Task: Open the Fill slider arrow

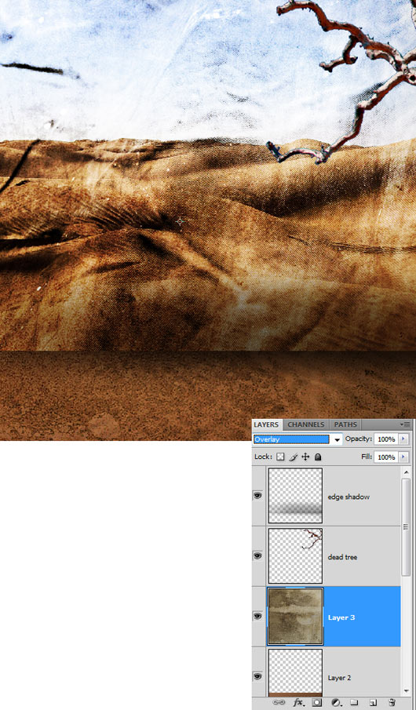Action: (404, 457)
